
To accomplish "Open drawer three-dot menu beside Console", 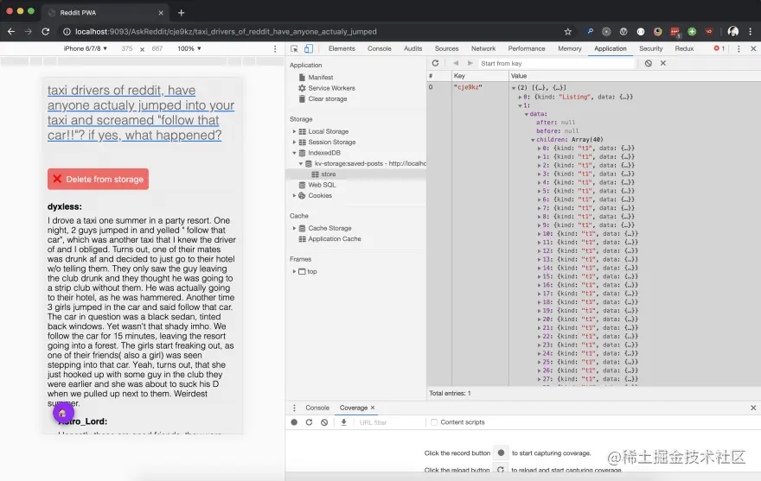I will click(294, 408).
